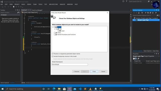The image size is (161, 91).
Task: Click the Quick Launch search magnifier icon
Action: click(149, 1)
